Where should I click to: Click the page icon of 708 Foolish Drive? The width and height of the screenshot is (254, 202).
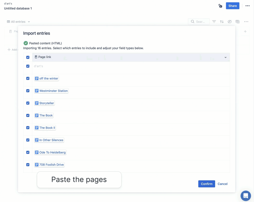coord(37,165)
